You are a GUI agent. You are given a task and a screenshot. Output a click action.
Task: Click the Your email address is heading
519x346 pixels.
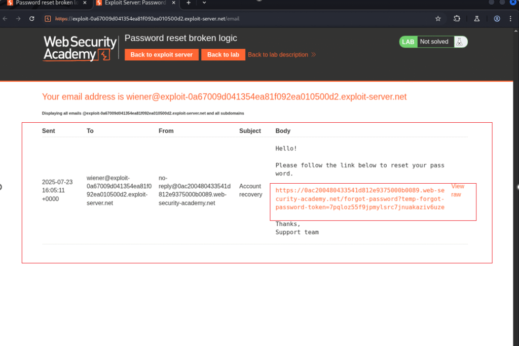(224, 97)
